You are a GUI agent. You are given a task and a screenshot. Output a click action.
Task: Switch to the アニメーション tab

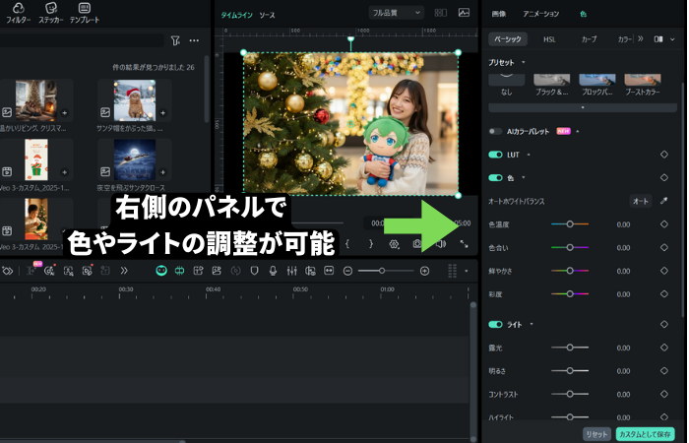coord(541,14)
